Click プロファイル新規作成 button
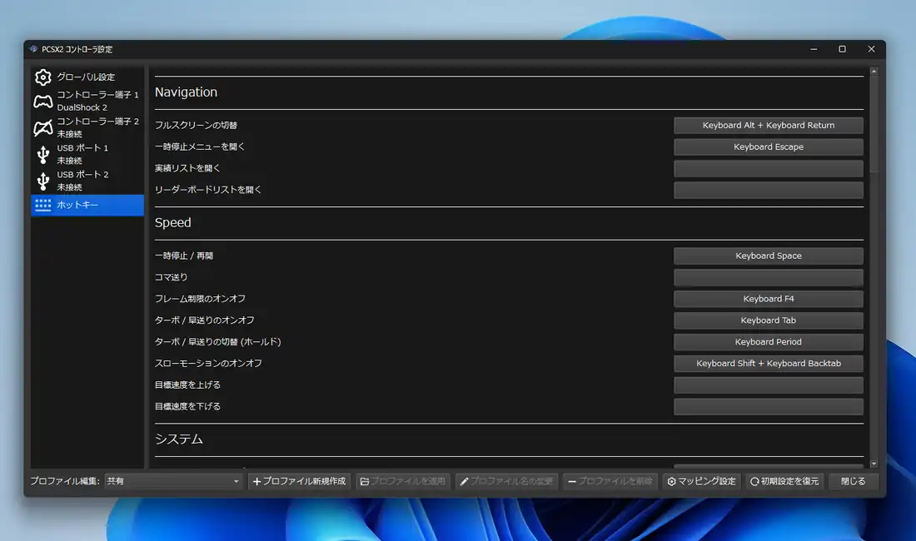 299,481
